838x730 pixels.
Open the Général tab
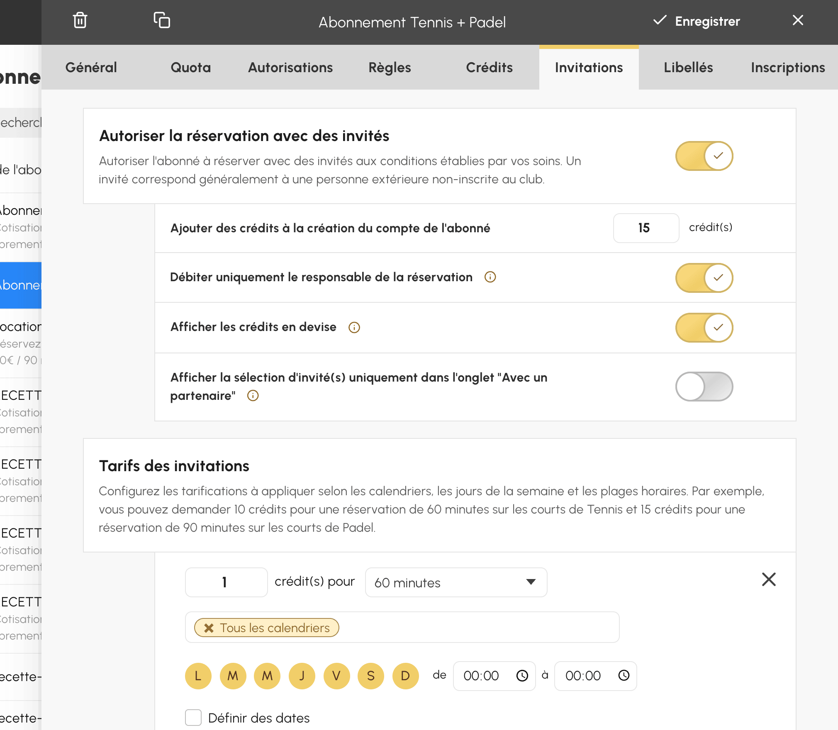click(x=91, y=67)
